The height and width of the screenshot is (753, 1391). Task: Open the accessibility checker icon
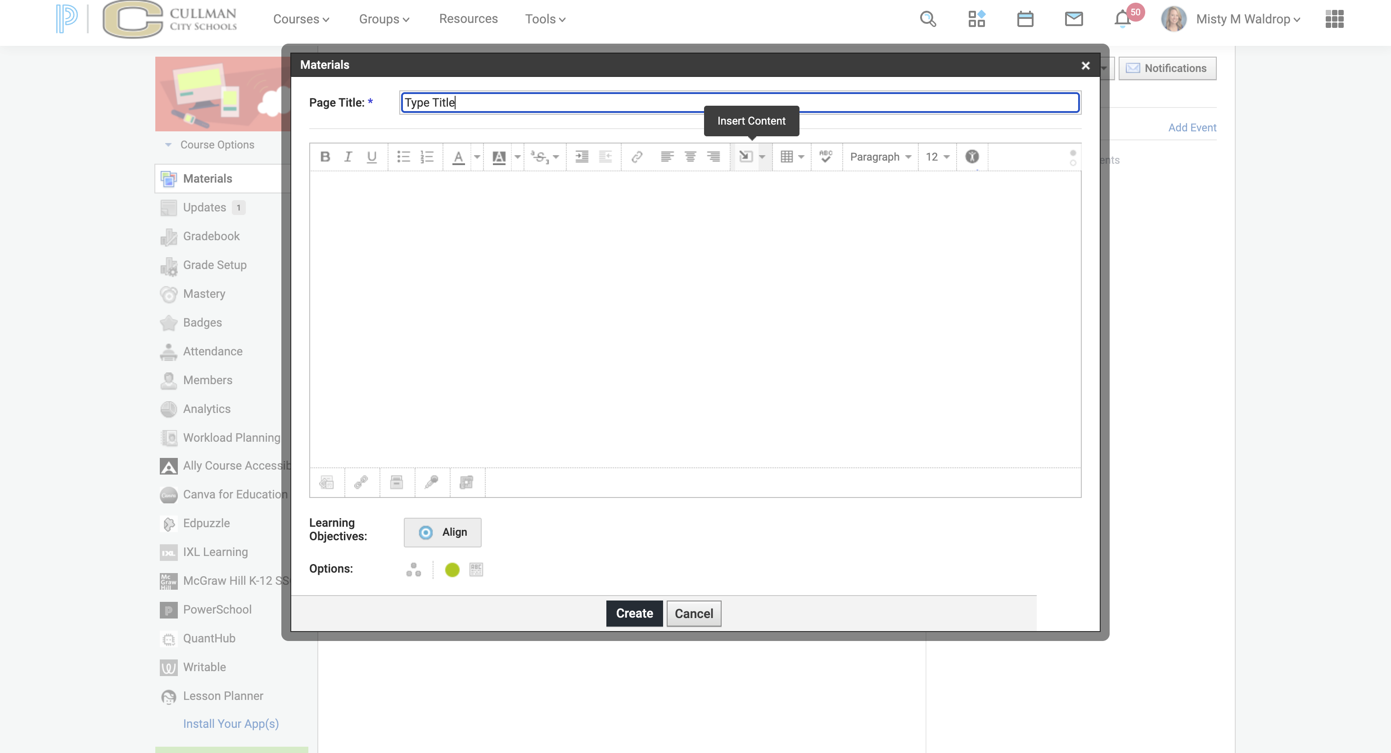tap(972, 157)
